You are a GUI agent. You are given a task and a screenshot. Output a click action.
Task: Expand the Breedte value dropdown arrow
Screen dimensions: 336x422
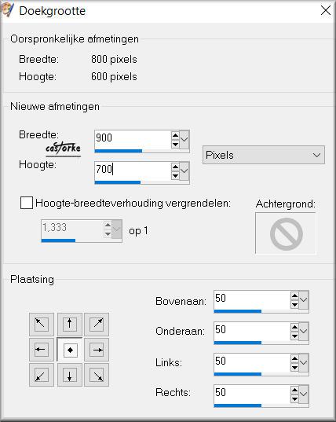tap(184, 139)
